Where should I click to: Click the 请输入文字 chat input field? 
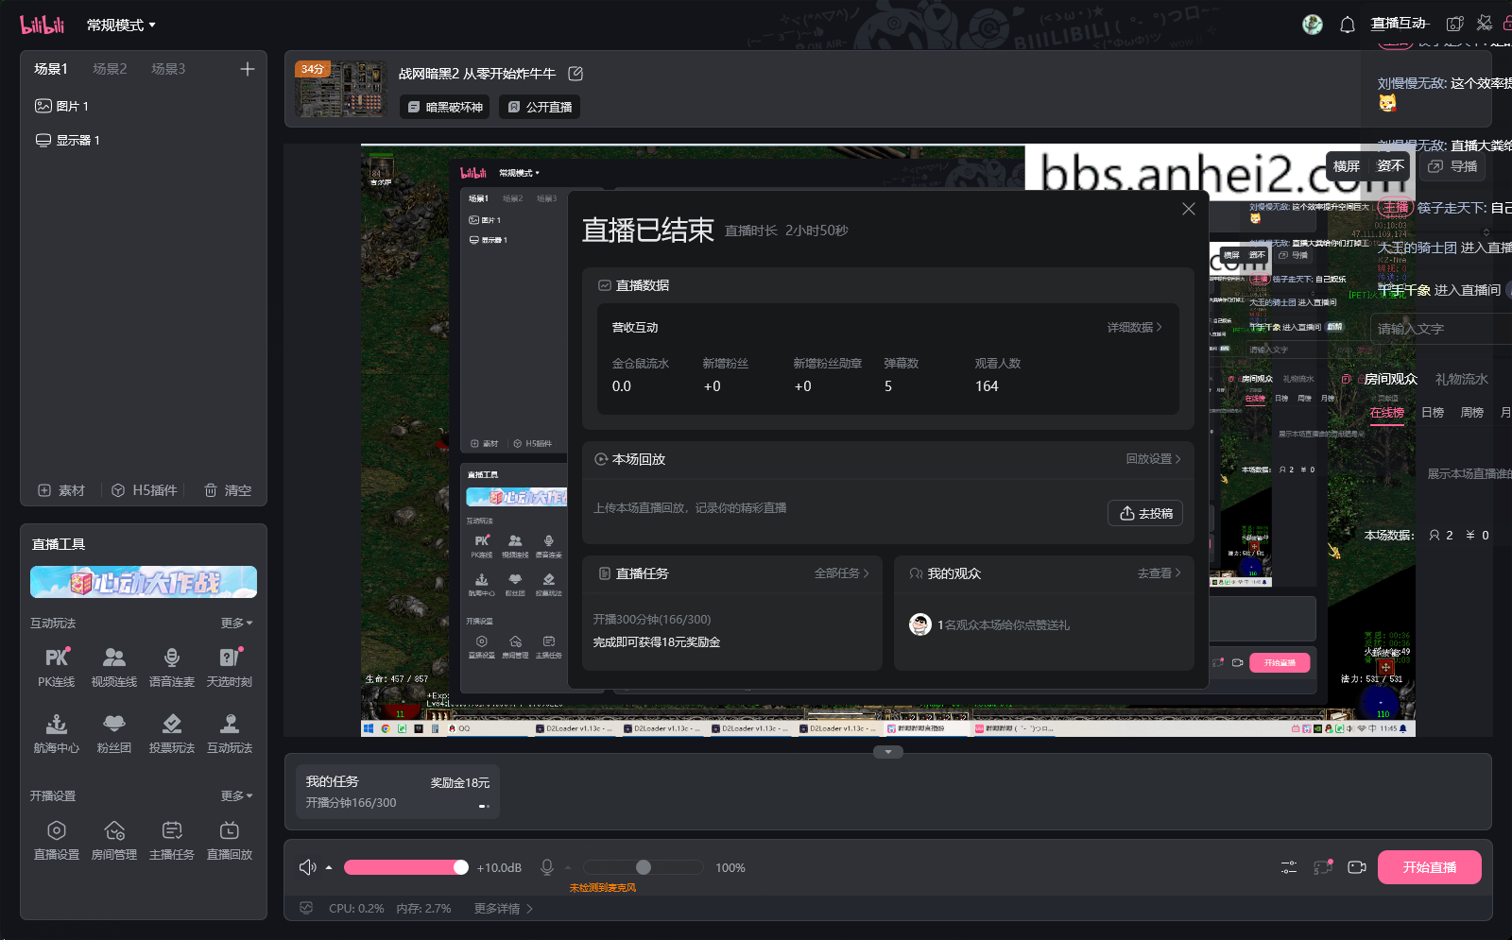[x=1441, y=329]
